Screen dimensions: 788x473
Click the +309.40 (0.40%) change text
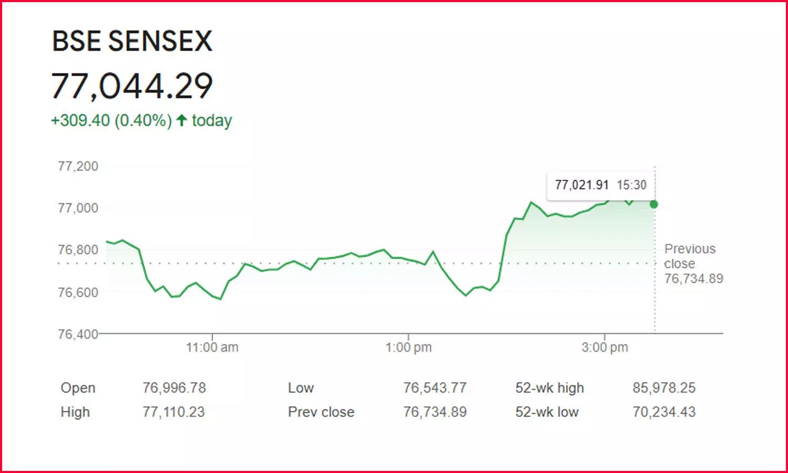pos(111,120)
